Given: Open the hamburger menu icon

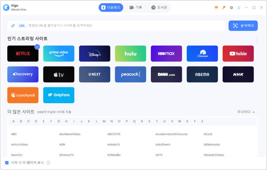Looking at the screenshot, I should point(239,8).
